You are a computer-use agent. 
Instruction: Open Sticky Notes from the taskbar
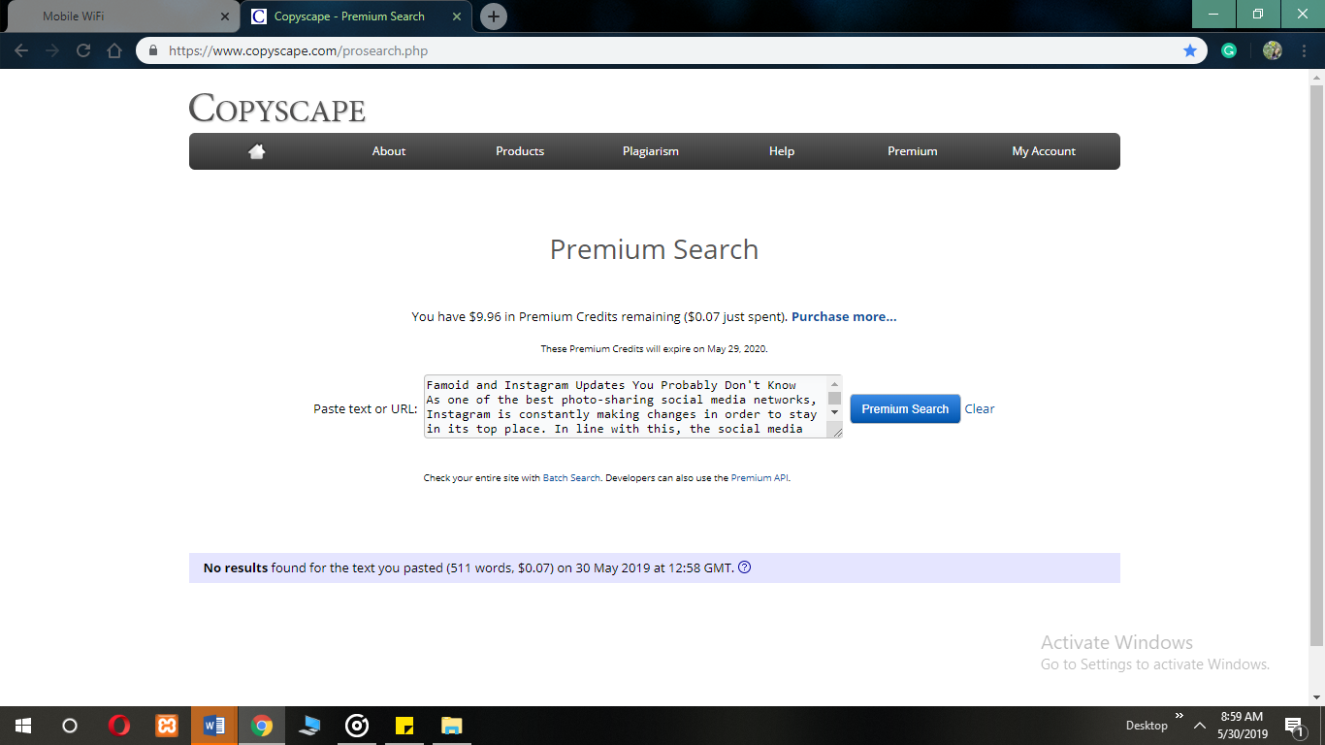404,726
